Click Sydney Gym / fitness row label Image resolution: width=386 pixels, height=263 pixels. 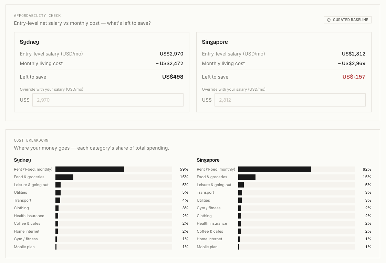(26, 239)
